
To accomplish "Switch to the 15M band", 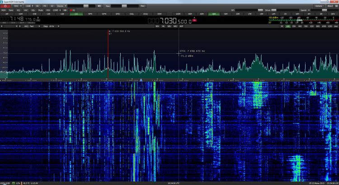I will click(262, 14).
